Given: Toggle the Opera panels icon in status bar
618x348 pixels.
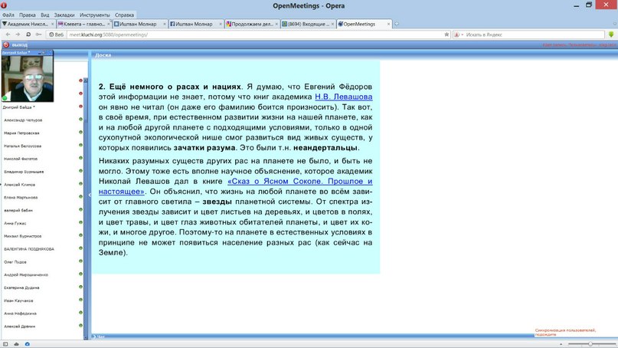Looking at the screenshot, I should click(x=5, y=344).
